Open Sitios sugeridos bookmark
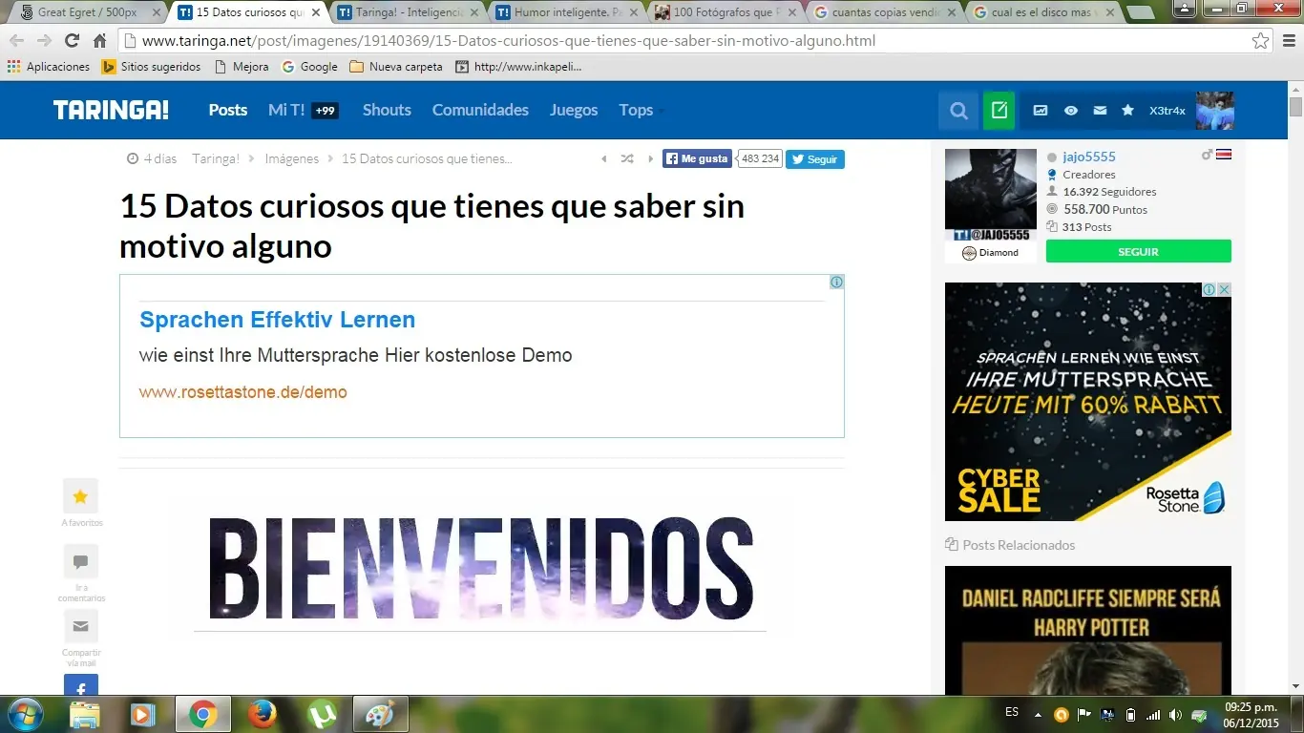This screenshot has height=733, width=1304. 152,67
